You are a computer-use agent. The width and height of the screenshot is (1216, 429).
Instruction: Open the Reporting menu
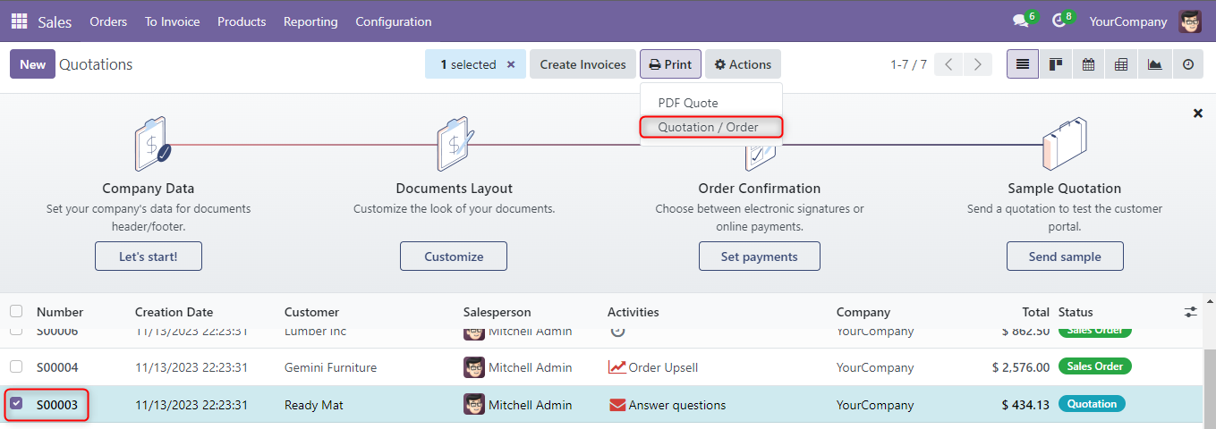[x=310, y=21]
